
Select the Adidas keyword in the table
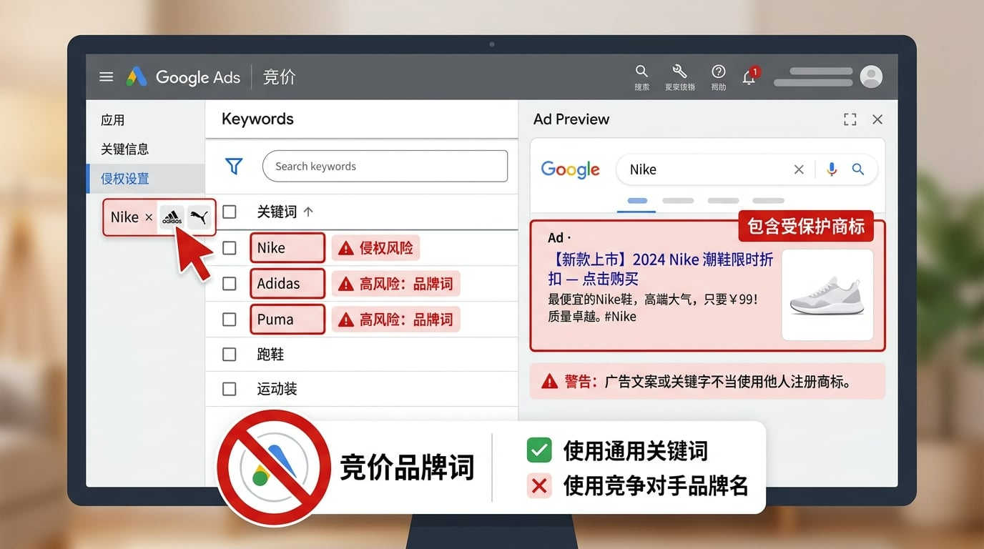coord(287,284)
